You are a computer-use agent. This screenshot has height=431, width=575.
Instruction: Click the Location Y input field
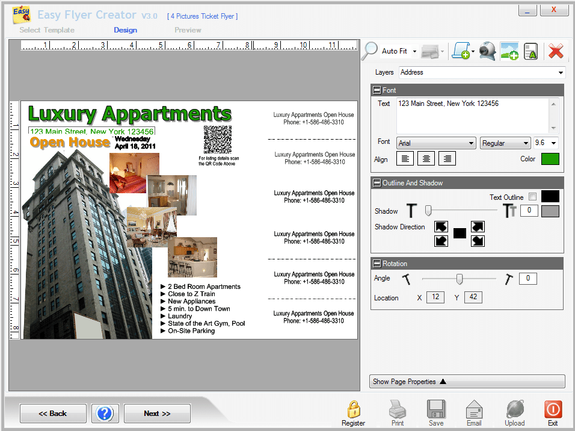coord(473,297)
